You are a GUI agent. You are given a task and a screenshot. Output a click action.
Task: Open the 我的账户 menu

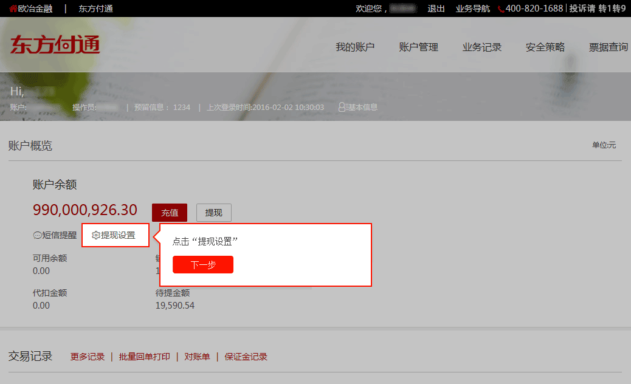point(355,47)
